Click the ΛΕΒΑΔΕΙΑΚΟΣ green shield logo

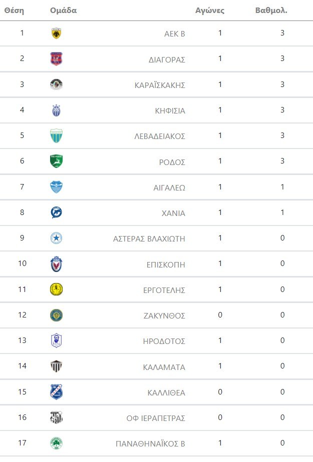pos(57,135)
